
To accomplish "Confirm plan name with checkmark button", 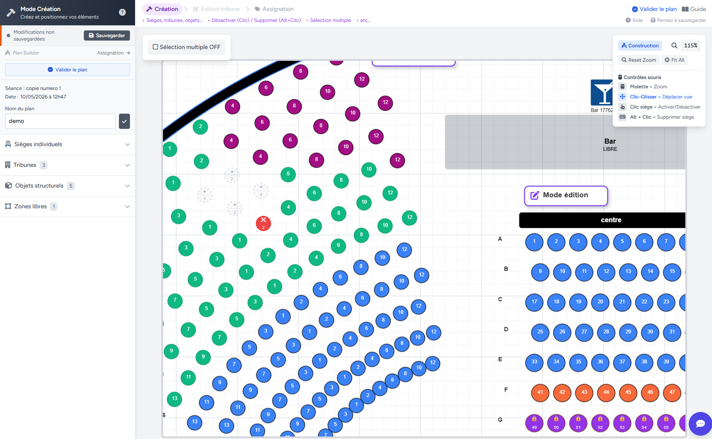I will 124,121.
